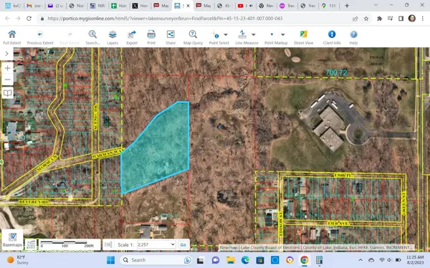Viewport: 430px width, 268px height.
Task: Click the coordinates icon beside scale bar
Action: (x=31, y=244)
